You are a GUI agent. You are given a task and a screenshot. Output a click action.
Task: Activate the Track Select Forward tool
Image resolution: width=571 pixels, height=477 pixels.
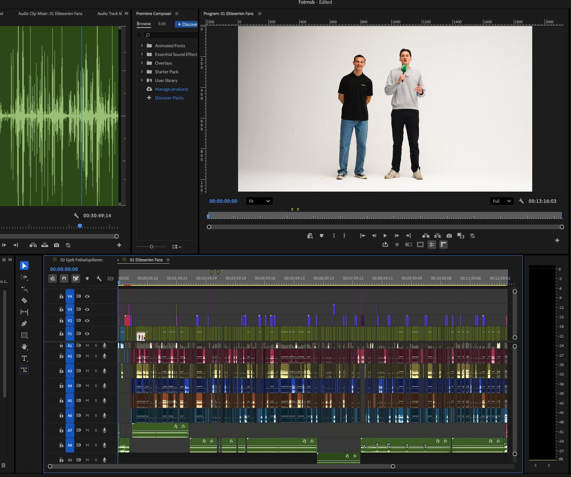(x=24, y=277)
